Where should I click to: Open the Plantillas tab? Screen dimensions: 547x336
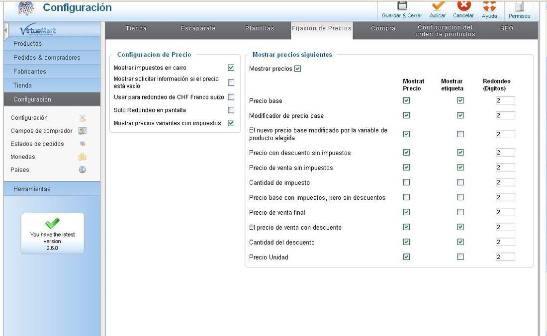click(x=260, y=28)
